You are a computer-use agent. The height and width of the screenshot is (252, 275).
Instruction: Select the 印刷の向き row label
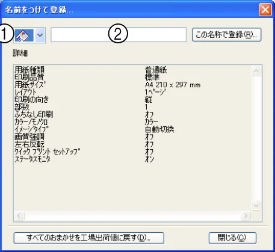click(31, 99)
